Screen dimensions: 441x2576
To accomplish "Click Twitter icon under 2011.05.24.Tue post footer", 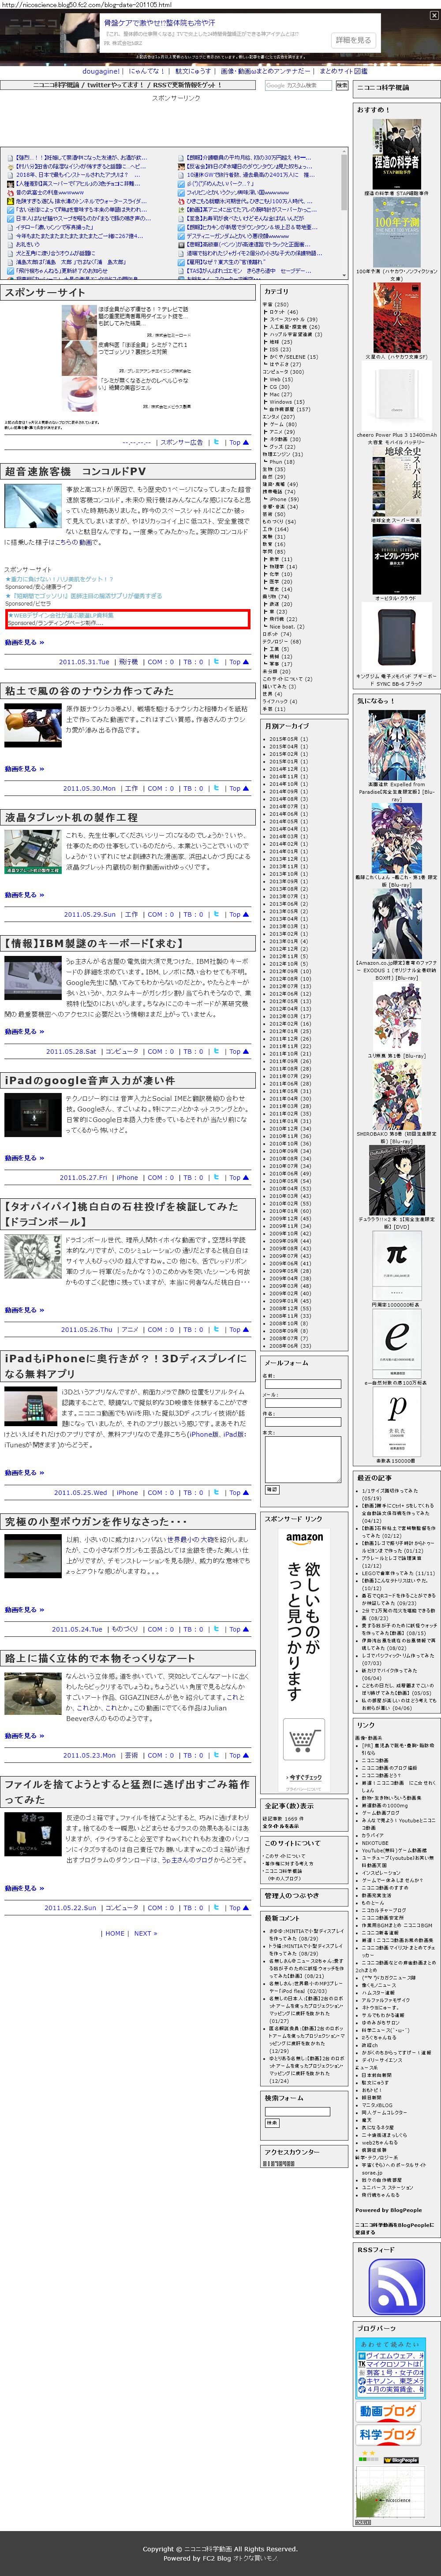I will [216, 1629].
